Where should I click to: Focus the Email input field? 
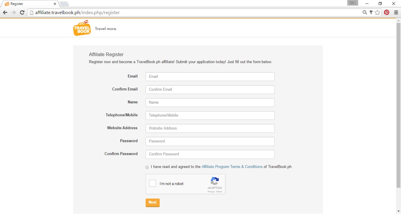[210, 77]
